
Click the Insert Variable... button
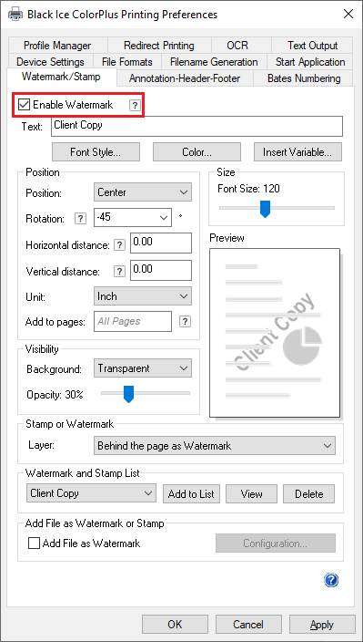click(297, 152)
